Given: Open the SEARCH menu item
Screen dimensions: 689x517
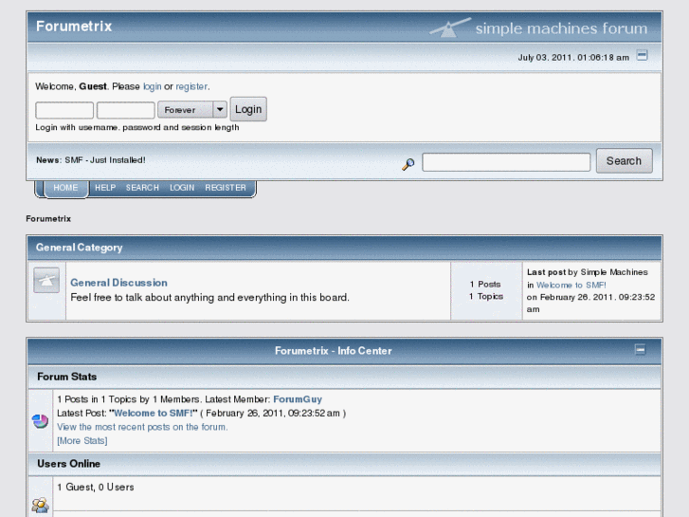Looking at the screenshot, I should tap(142, 188).
